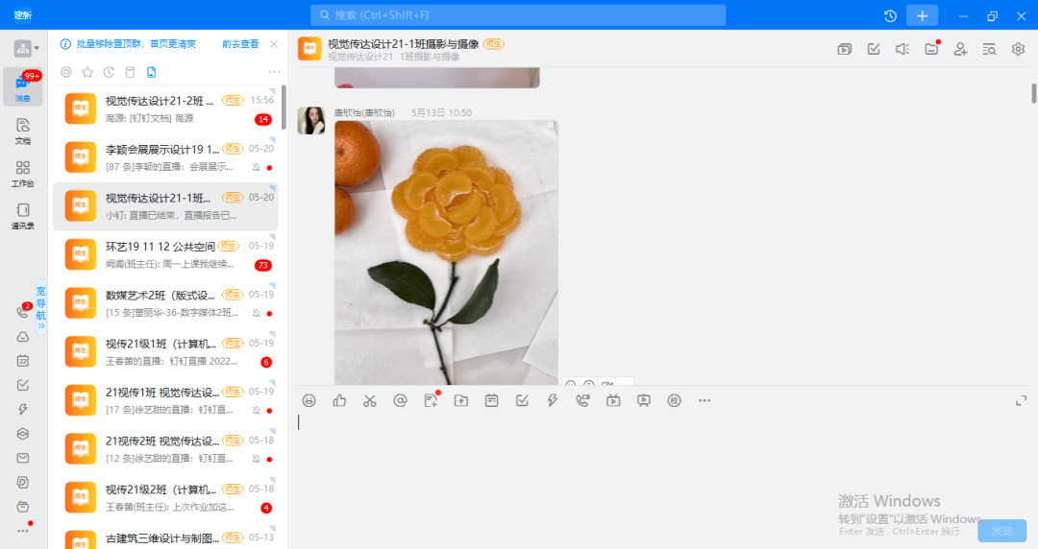Open conversation 21视传1班 视觉传达设...

point(165,401)
